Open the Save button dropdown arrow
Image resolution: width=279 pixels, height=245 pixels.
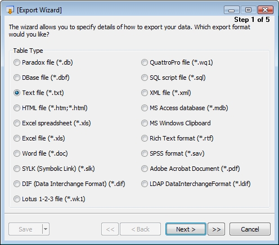pos(46,229)
